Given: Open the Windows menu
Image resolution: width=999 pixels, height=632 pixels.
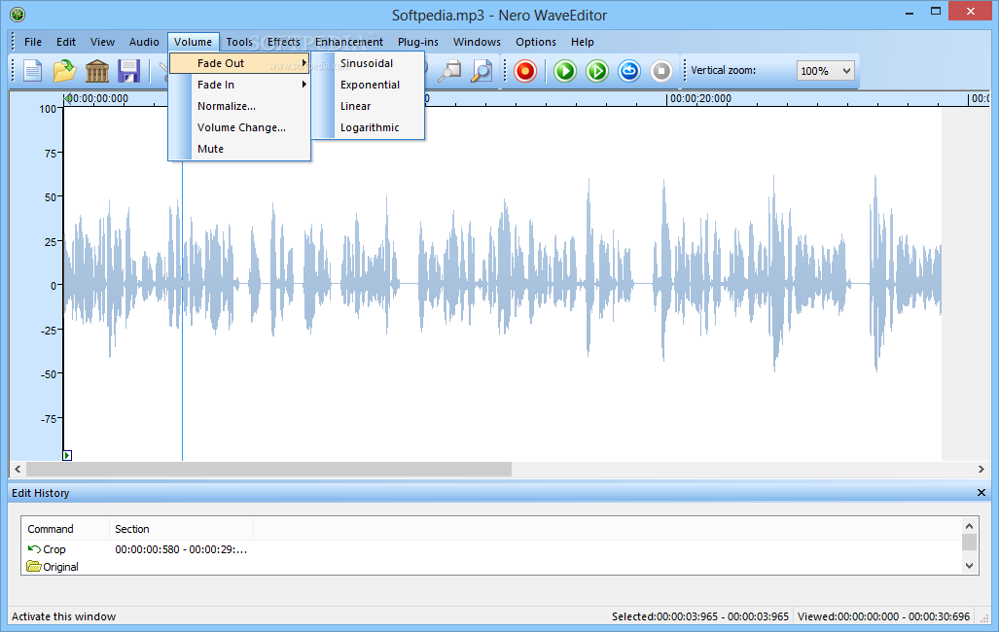Looking at the screenshot, I should 477,42.
